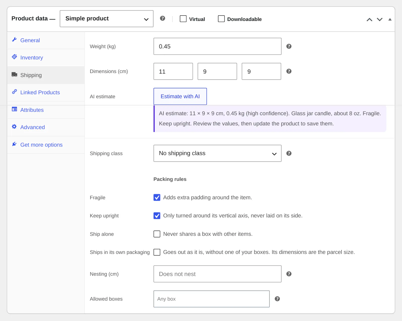The width and height of the screenshot is (402, 321).
Task: Click the help icon beside Nesting field
Action: 289,274
